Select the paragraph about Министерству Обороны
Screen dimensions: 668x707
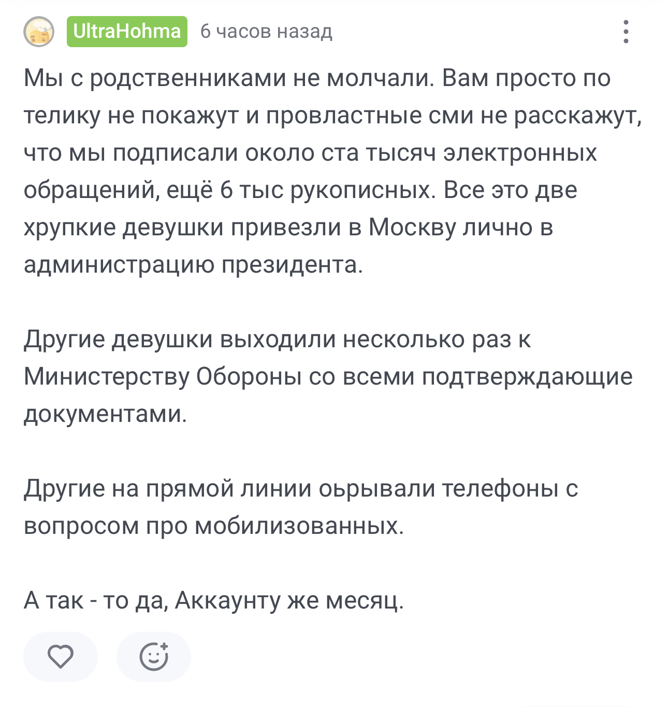click(x=328, y=377)
